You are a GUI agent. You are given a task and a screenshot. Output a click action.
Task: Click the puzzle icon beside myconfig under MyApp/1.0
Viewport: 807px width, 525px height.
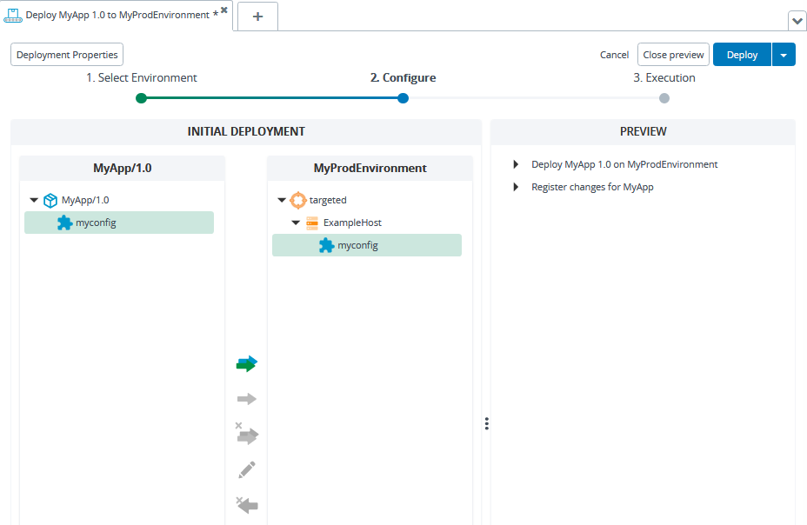tap(65, 223)
